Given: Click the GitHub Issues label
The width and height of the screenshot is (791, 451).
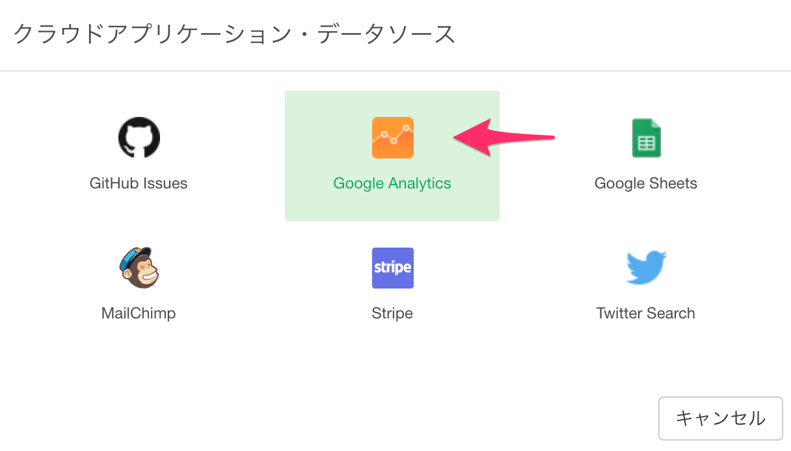Looking at the screenshot, I should [139, 183].
